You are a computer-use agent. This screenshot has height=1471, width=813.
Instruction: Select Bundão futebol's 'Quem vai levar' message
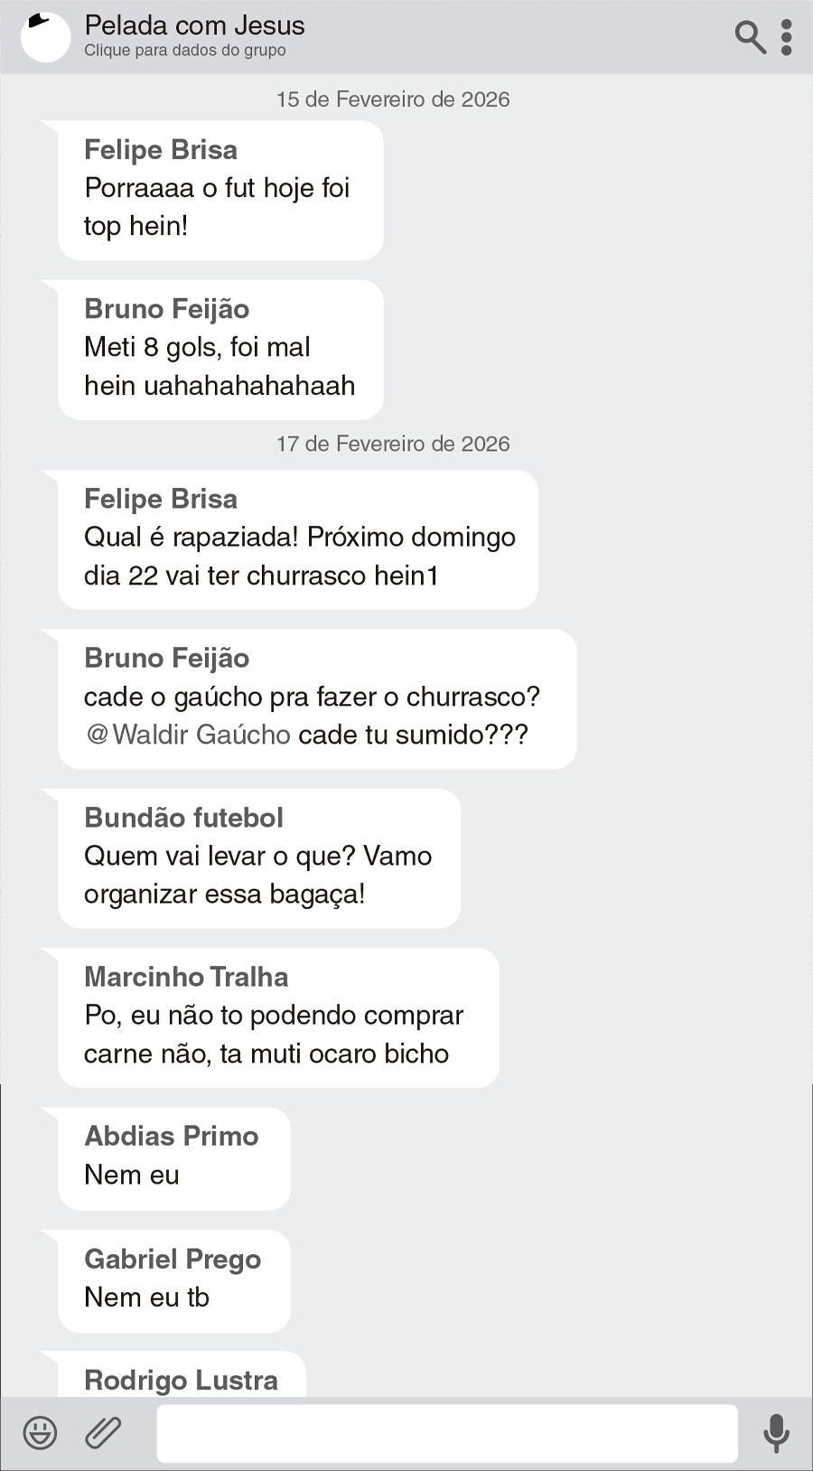tap(257, 875)
